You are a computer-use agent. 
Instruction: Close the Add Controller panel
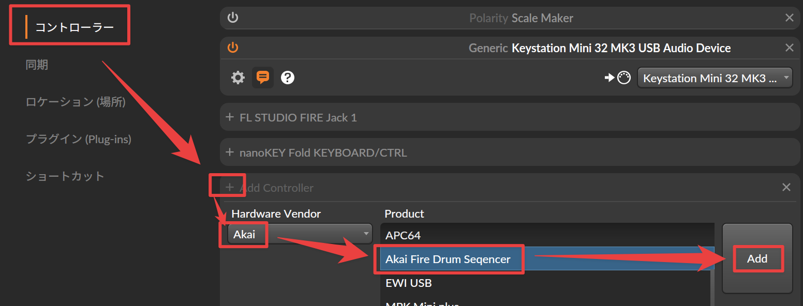pyautogui.click(x=786, y=188)
